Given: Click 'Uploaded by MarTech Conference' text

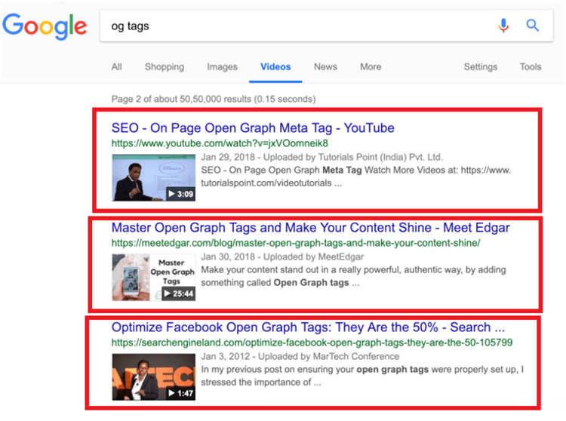Looking at the screenshot, I should (x=328, y=356).
